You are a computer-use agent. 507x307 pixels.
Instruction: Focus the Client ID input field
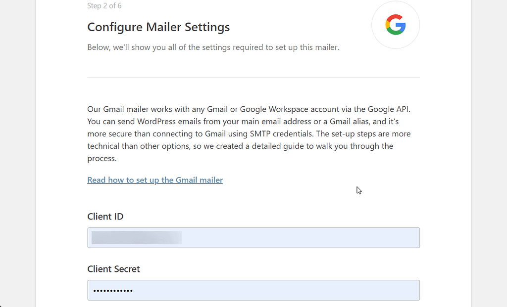click(x=253, y=238)
